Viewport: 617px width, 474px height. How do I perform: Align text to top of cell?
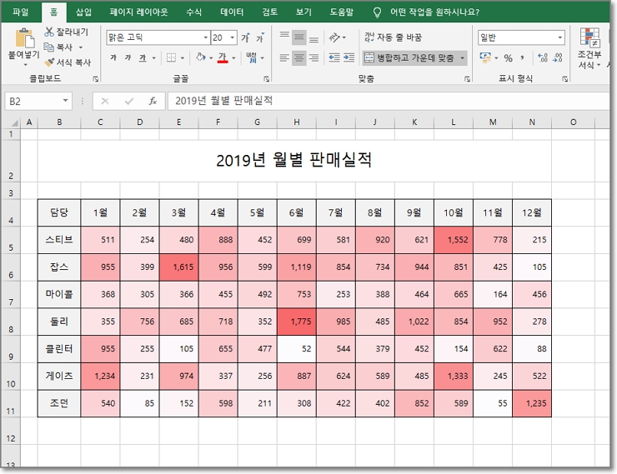(284, 37)
